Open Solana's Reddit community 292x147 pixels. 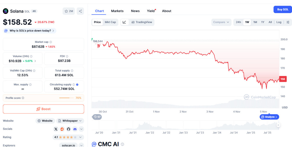[62, 129]
